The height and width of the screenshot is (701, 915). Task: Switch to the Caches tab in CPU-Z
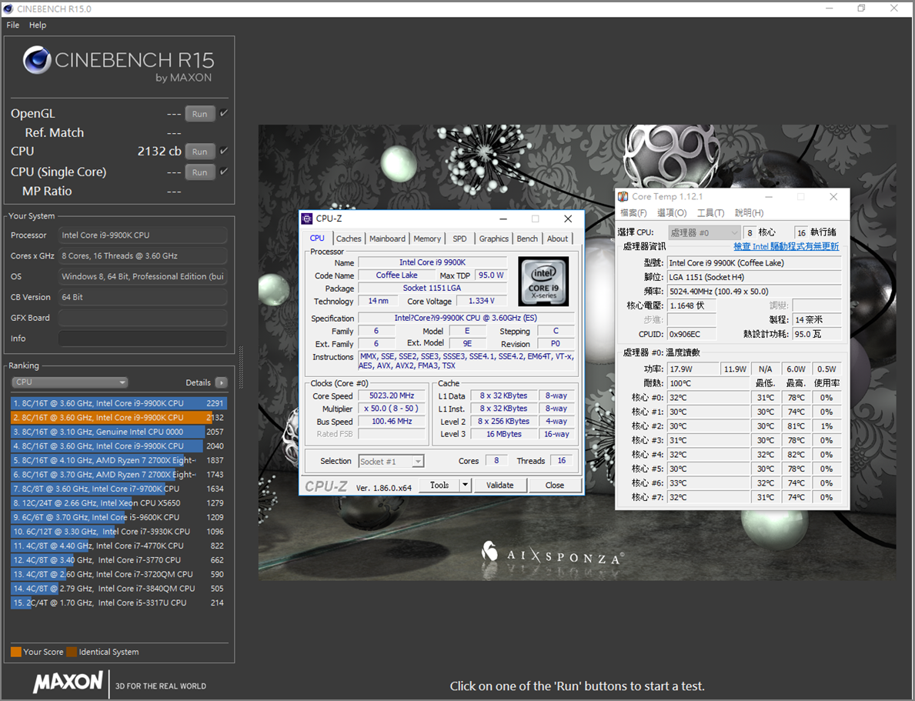[x=349, y=239]
